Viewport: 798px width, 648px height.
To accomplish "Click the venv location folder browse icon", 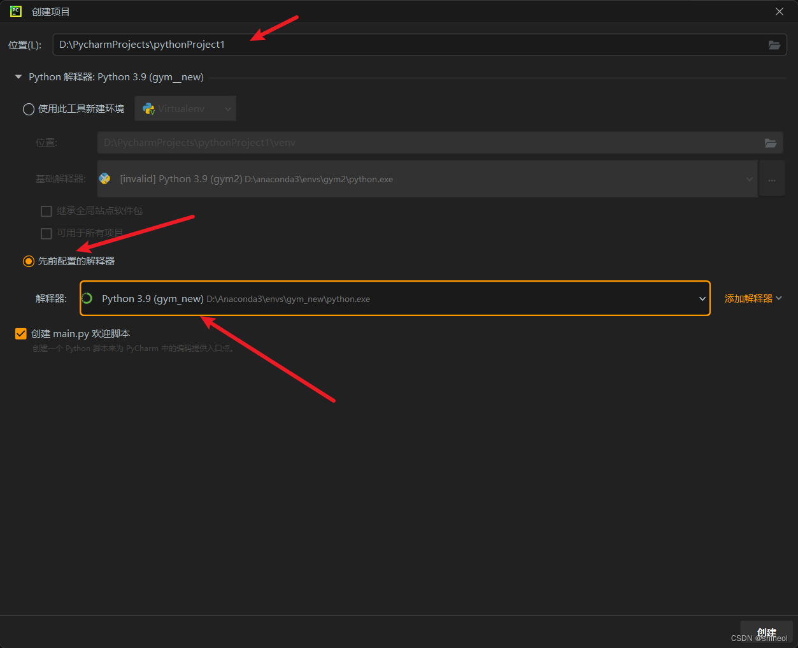I will point(771,143).
